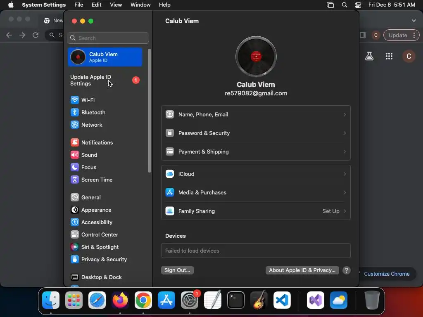Open the Help menu
423x317 pixels.
point(164,5)
